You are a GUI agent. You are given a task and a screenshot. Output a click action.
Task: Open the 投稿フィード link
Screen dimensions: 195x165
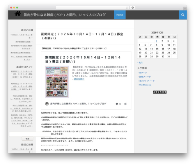point(145,77)
